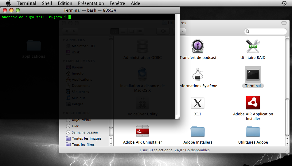Select the Terminal app icon in Finder

[253, 75]
